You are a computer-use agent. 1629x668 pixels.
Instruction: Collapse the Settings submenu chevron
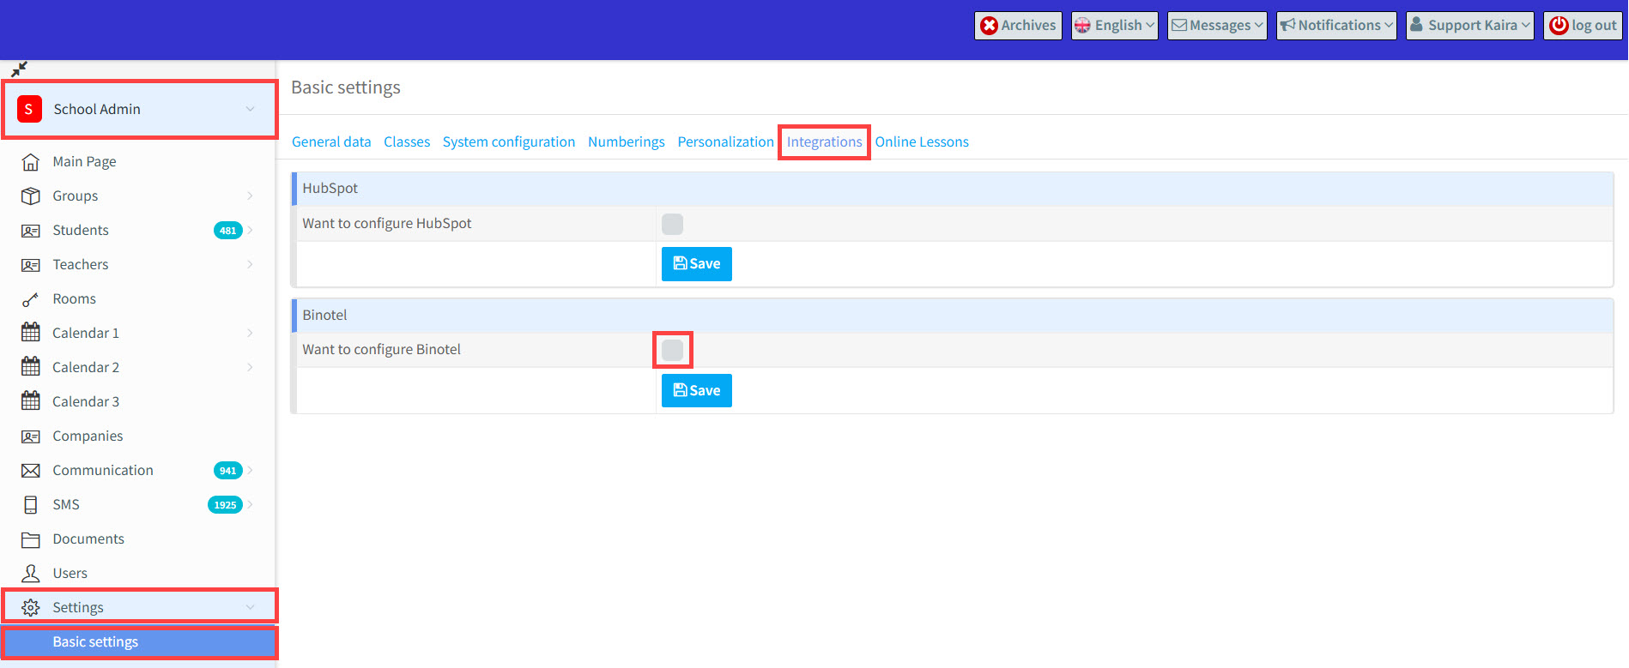point(250,607)
